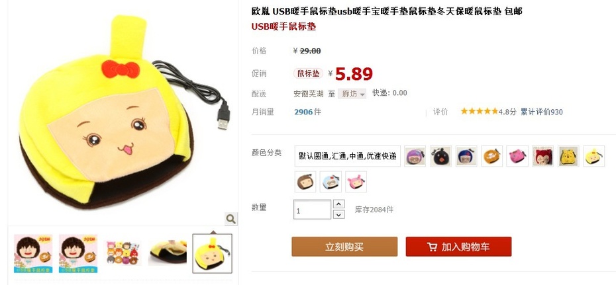Select the purple-hair glasses character swatch
Image resolution: width=616 pixels, height=285 pixels.
pos(415,156)
